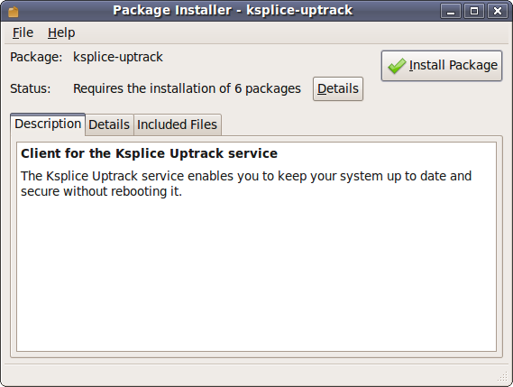This screenshot has width=513, height=387.
Task: Click heading Client for the Ksplice Uptrack service
Action: tap(149, 153)
